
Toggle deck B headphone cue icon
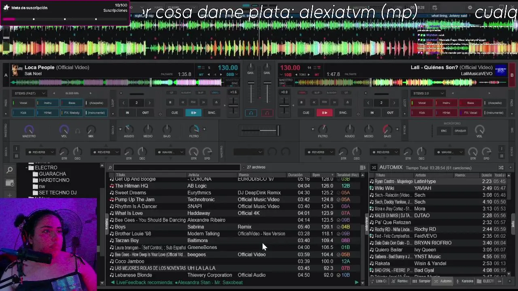pyautogui.click(x=267, y=113)
